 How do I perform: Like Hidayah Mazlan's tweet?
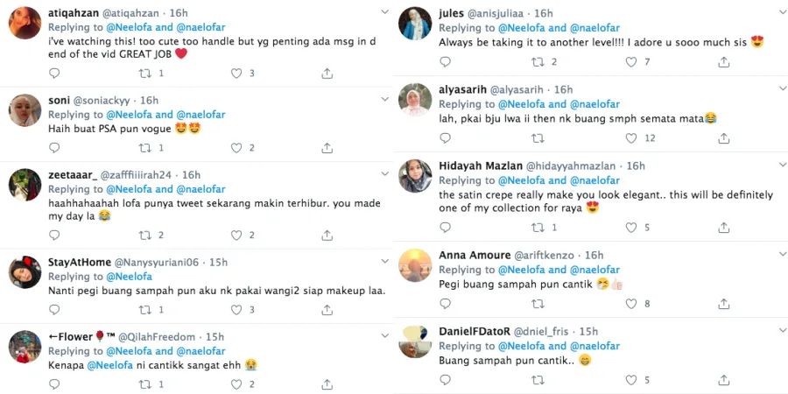point(627,228)
